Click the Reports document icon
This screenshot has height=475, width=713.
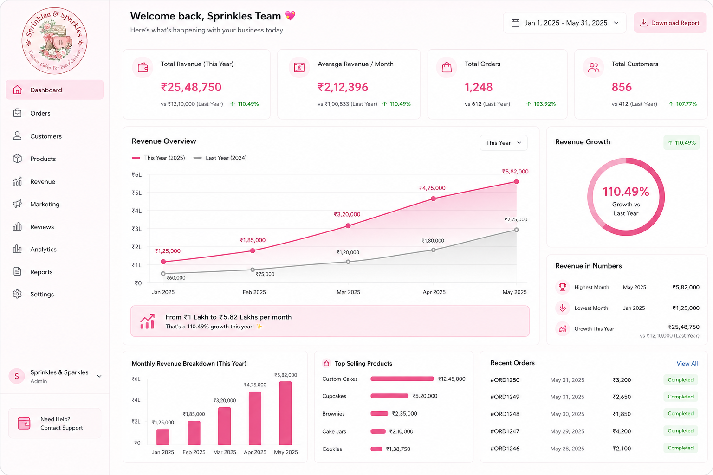point(17,271)
